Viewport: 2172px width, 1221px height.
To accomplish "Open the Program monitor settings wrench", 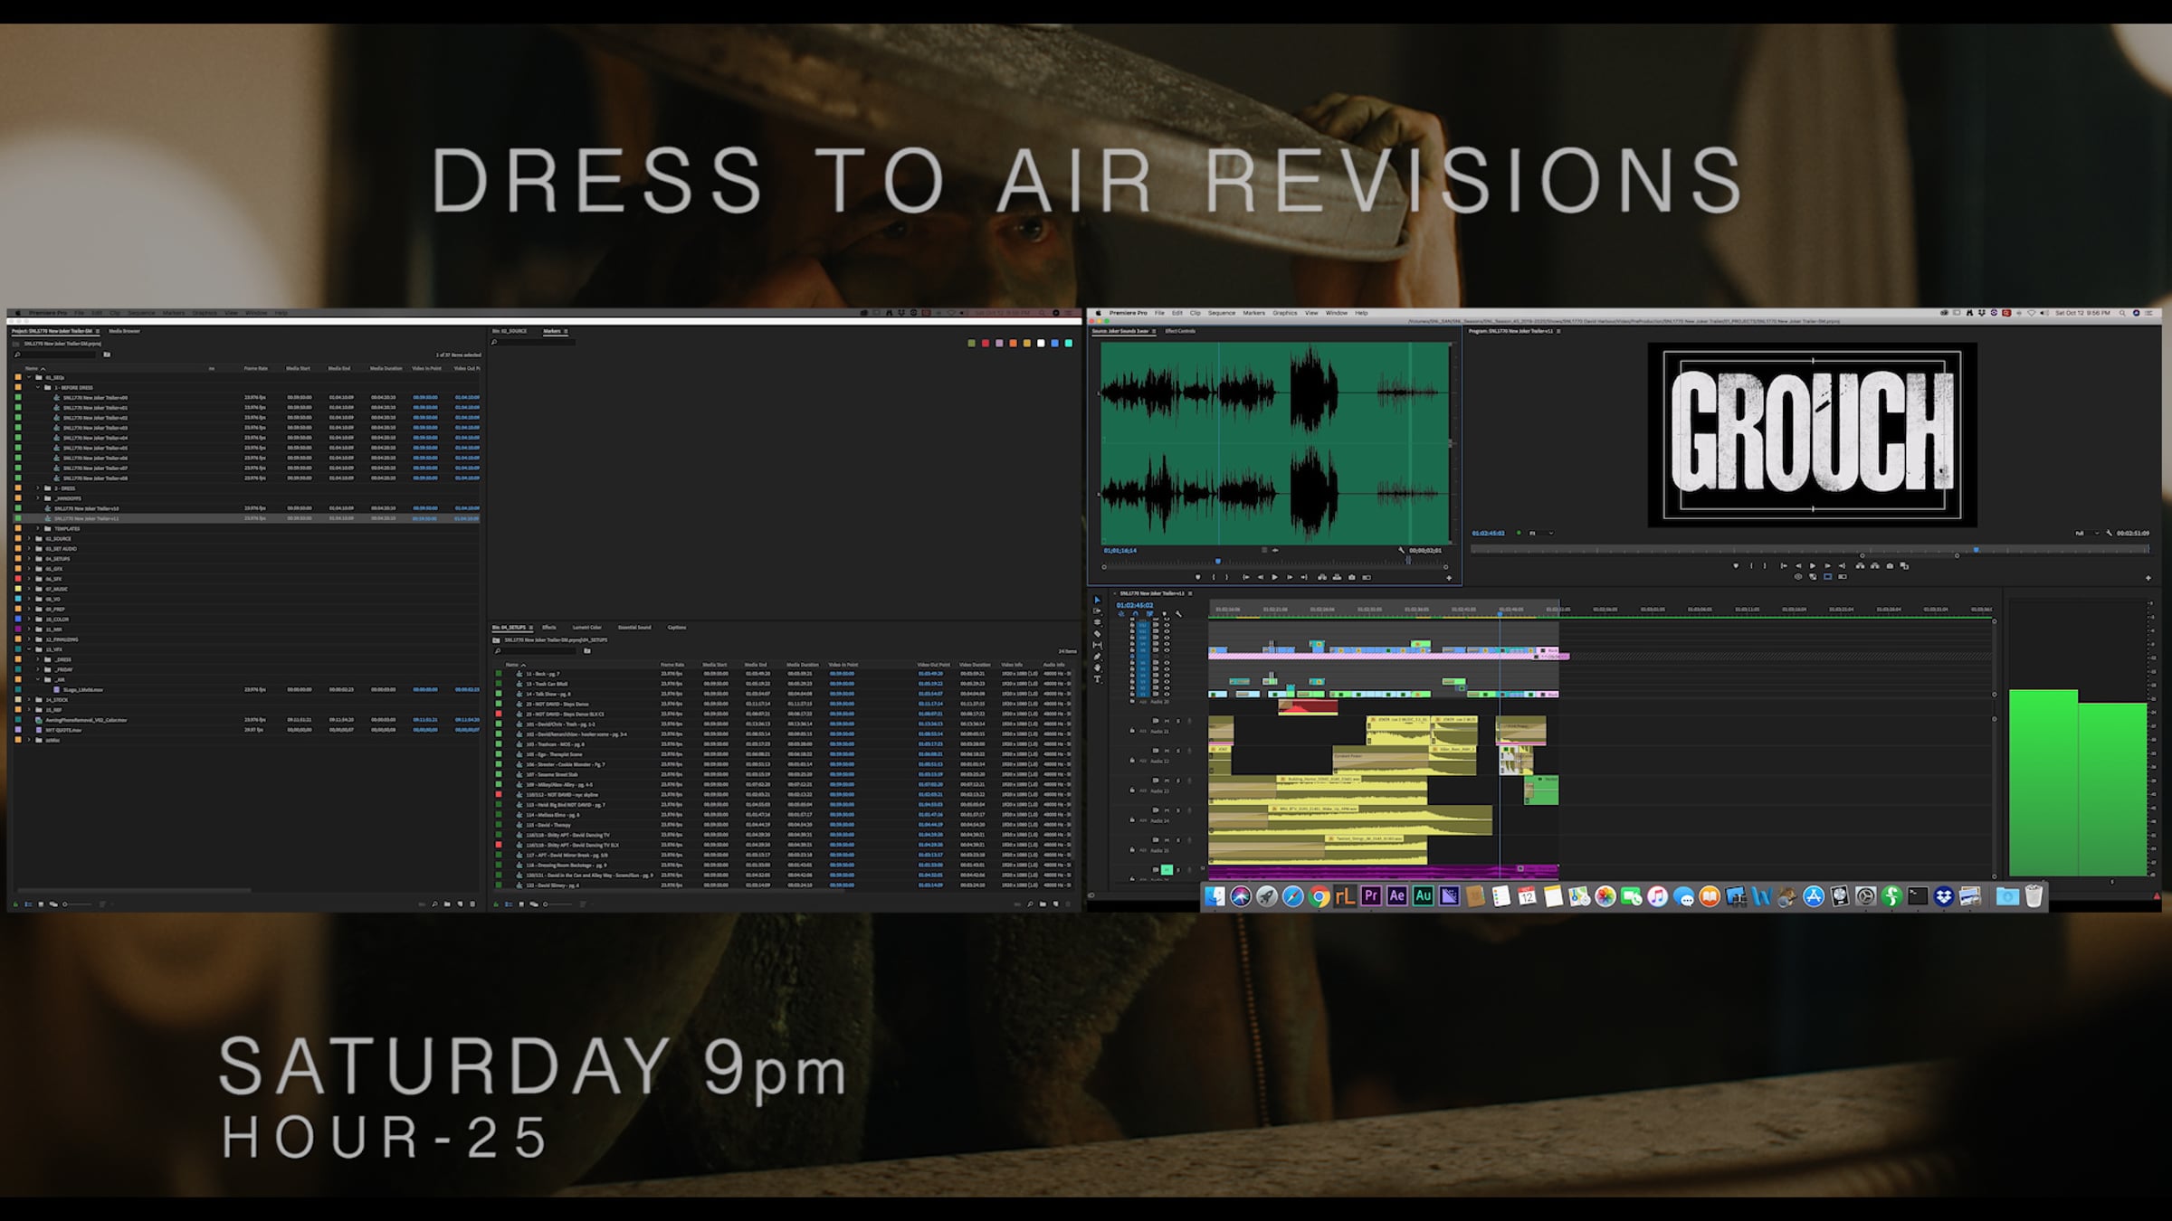I will (2109, 534).
